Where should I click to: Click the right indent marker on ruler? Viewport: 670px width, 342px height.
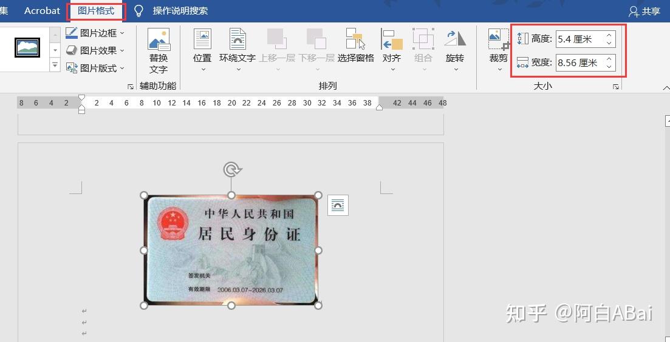pyautogui.click(x=379, y=107)
